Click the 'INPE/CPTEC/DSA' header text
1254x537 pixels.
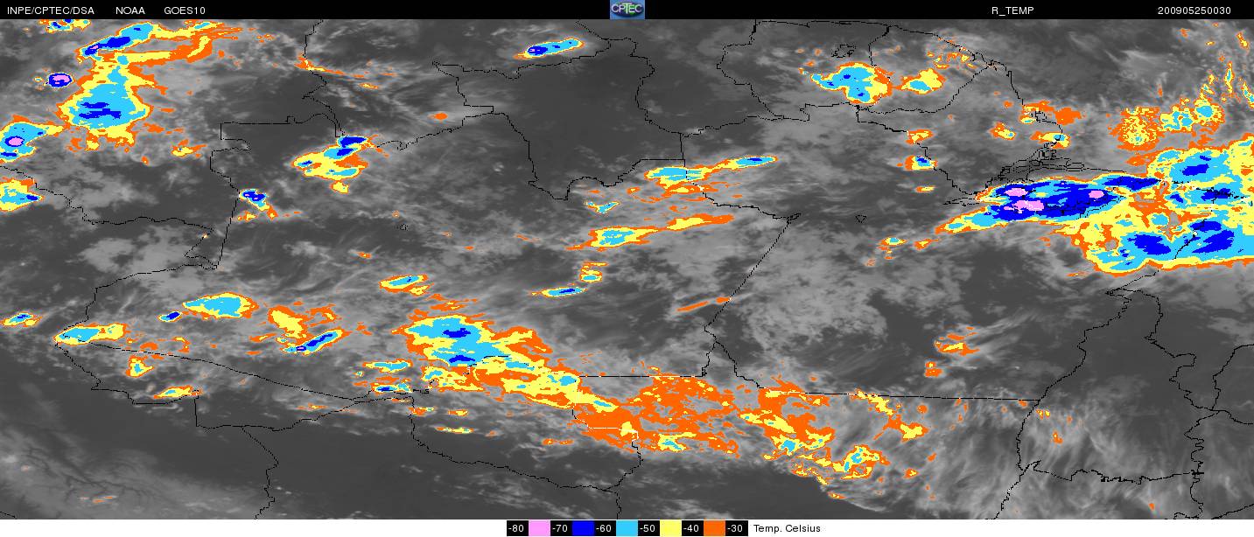click(x=51, y=10)
